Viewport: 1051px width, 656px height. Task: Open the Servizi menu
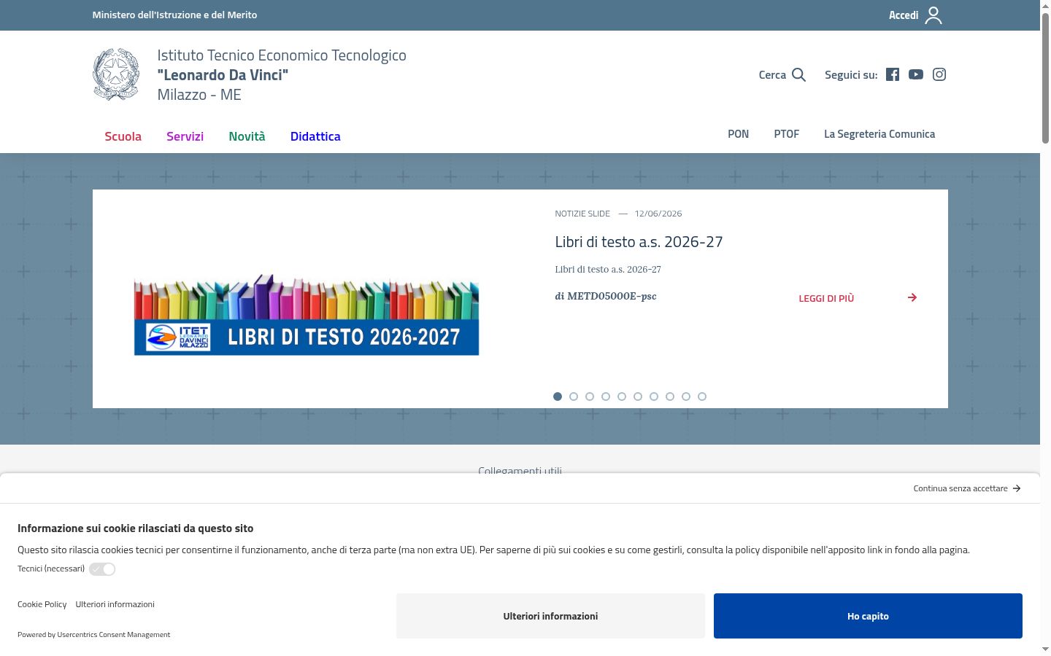click(185, 136)
